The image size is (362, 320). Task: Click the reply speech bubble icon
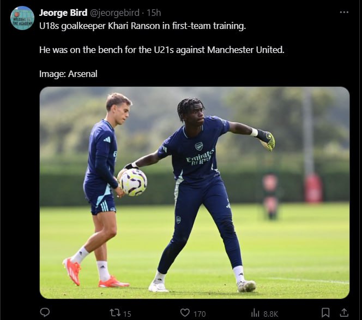coord(45,312)
